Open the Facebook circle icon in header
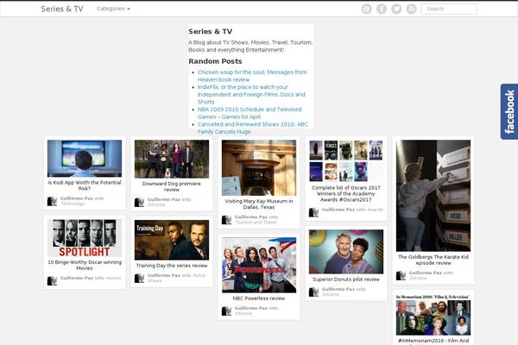 382,9
